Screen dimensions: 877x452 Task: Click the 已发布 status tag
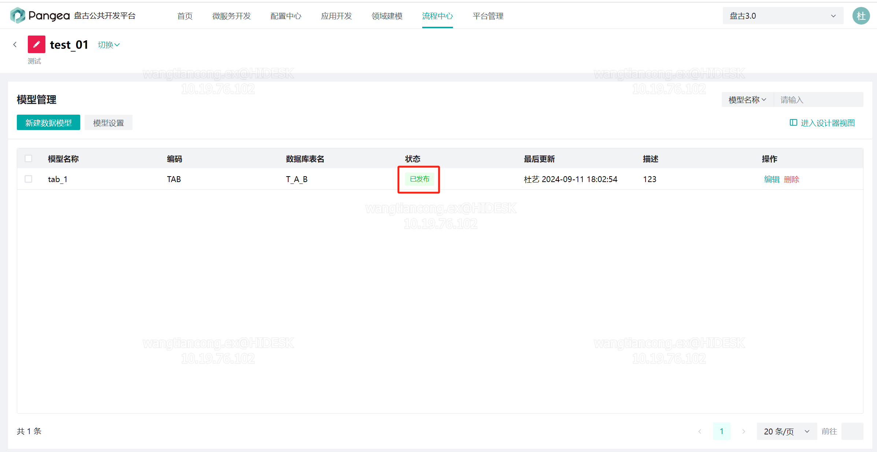(x=419, y=179)
